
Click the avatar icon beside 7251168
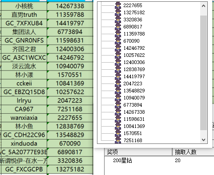tap(118, 140)
